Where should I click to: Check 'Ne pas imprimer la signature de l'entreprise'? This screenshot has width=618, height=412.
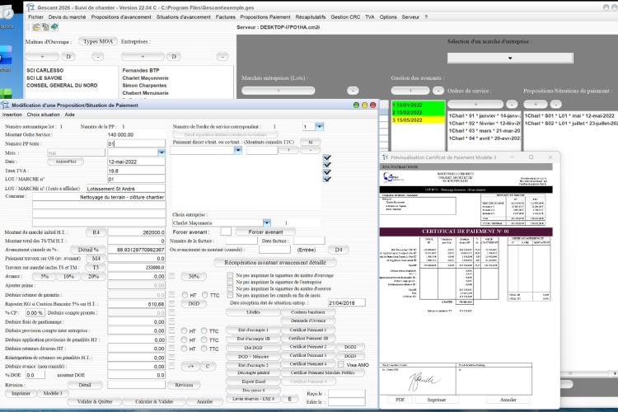(x=230, y=282)
